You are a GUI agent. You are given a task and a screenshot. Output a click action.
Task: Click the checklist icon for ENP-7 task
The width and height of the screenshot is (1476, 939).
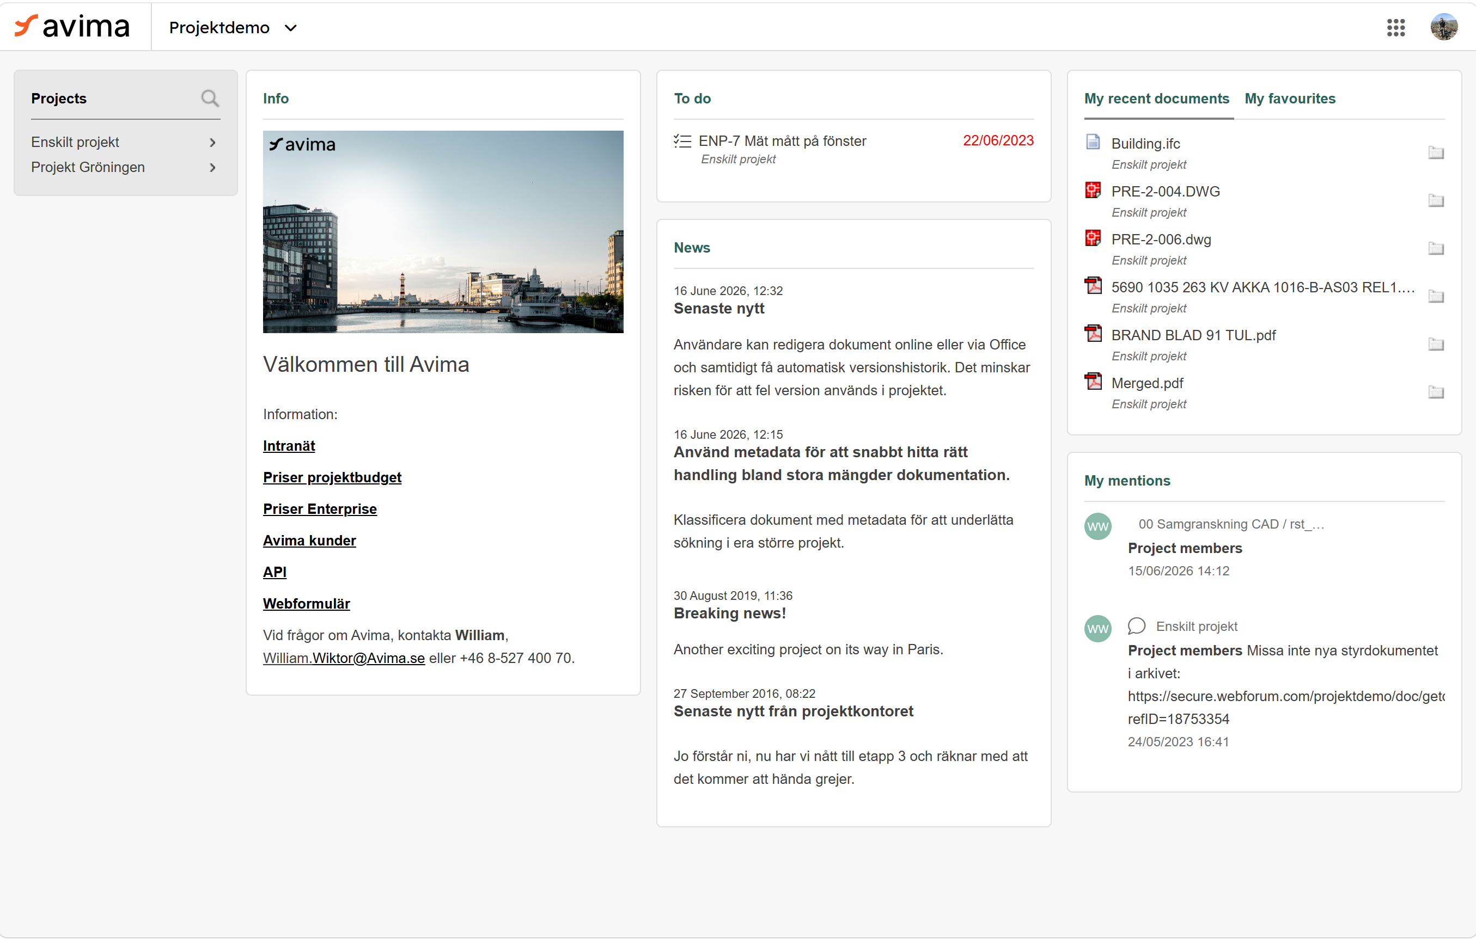(682, 141)
